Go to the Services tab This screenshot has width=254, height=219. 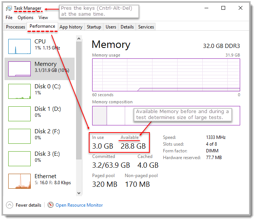click(x=146, y=27)
